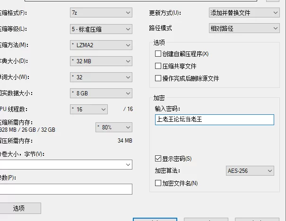The width and height of the screenshot is (286, 221).
Task: Open CPU threads dropdown showing 16
Action: (x=89, y=109)
